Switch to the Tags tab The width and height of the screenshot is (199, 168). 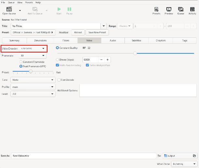pyautogui.click(x=185, y=41)
